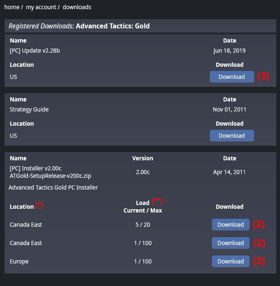The image size is (280, 286).
Task: Click the (2) note beside Canada East 5 / 20
Action: (x=258, y=225)
